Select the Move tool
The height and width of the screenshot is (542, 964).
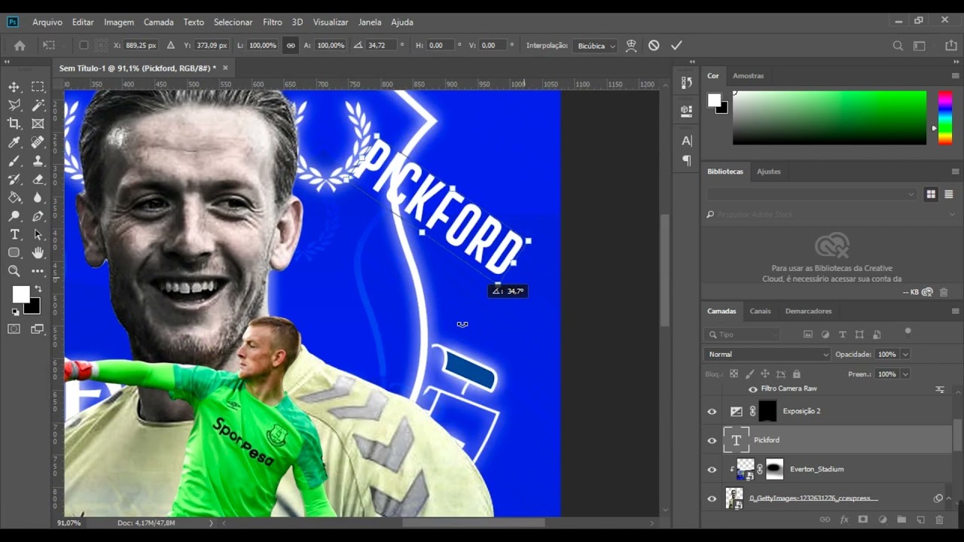click(14, 87)
